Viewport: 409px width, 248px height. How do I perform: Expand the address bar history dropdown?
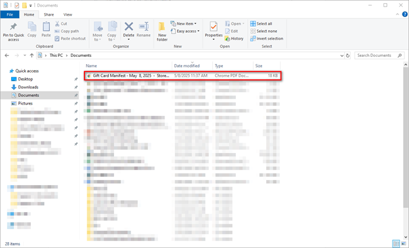[x=341, y=56]
